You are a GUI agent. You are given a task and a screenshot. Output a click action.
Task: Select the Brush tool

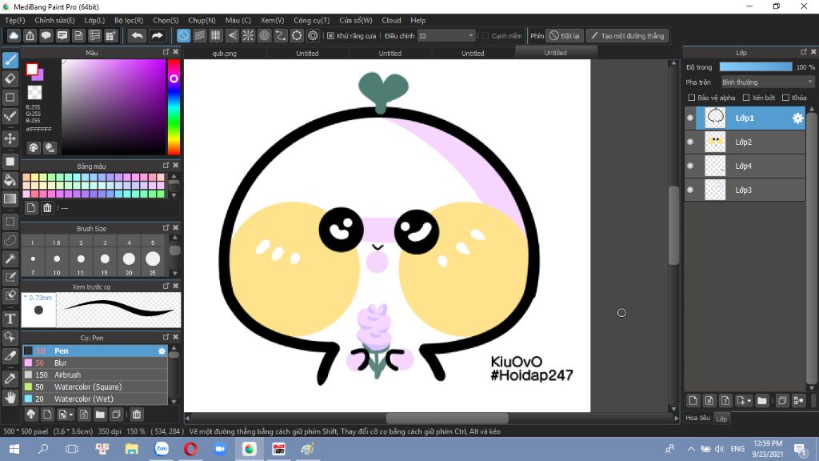(x=10, y=60)
